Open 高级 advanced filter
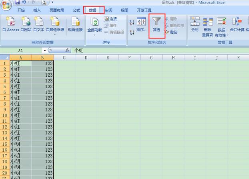The height and width of the screenshot is (179, 249). coord(171,33)
